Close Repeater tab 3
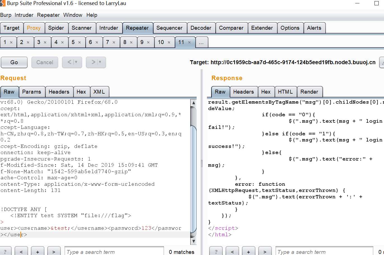 click(45, 43)
